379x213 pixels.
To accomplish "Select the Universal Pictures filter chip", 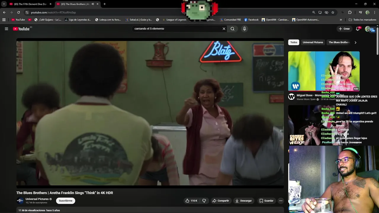I will pos(313,42).
